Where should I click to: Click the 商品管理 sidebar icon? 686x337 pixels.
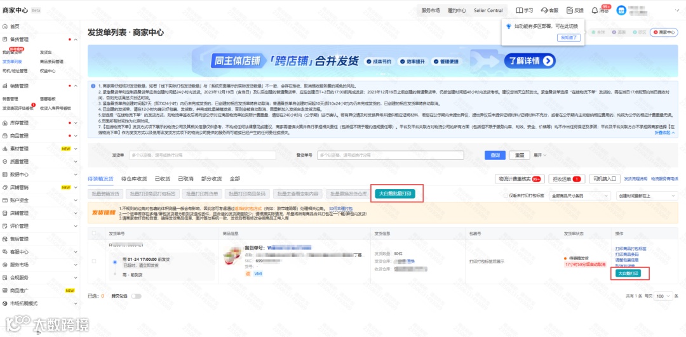click(5, 136)
